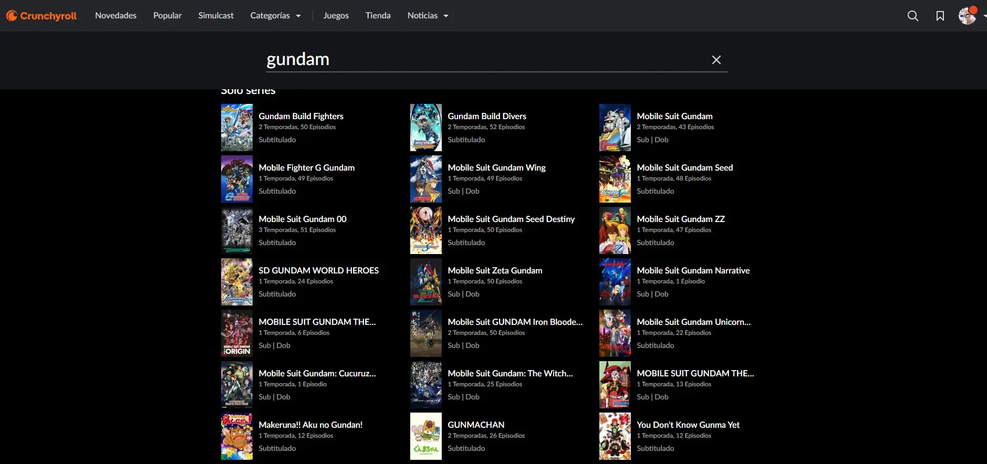Select the Mobile Suit Gundam ZZ title

click(x=681, y=219)
